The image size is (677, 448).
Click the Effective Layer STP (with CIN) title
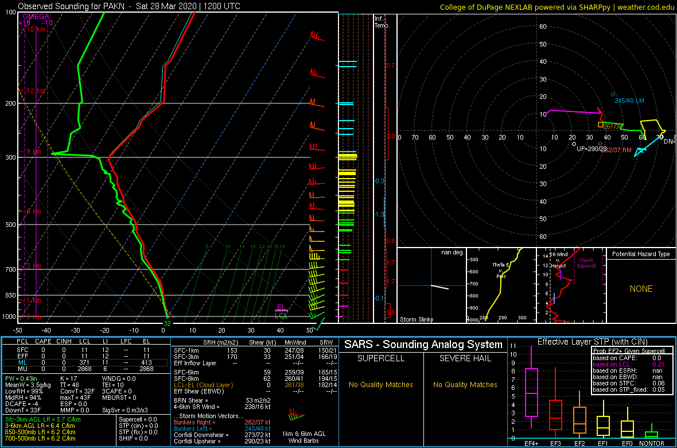(592, 342)
